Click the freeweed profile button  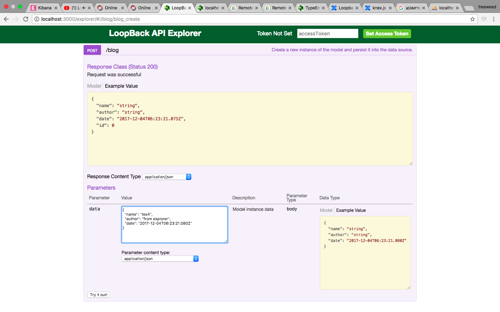click(x=487, y=7)
